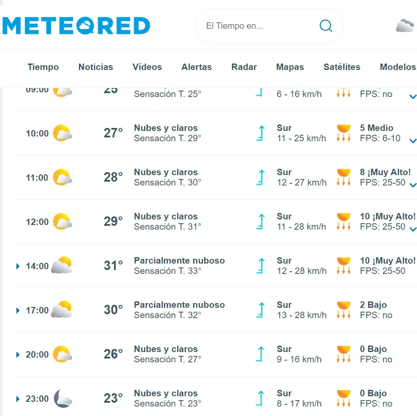
Task: Click the 14:00 partly cloudy icon
Action: (61, 266)
